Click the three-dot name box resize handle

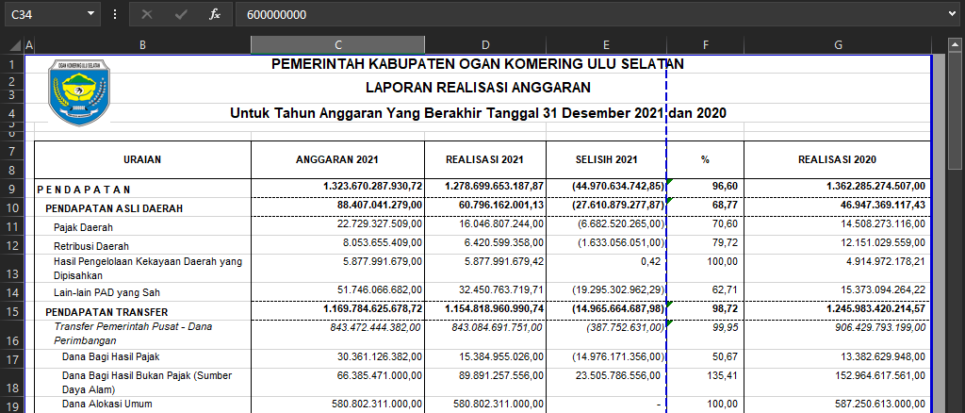(x=115, y=14)
